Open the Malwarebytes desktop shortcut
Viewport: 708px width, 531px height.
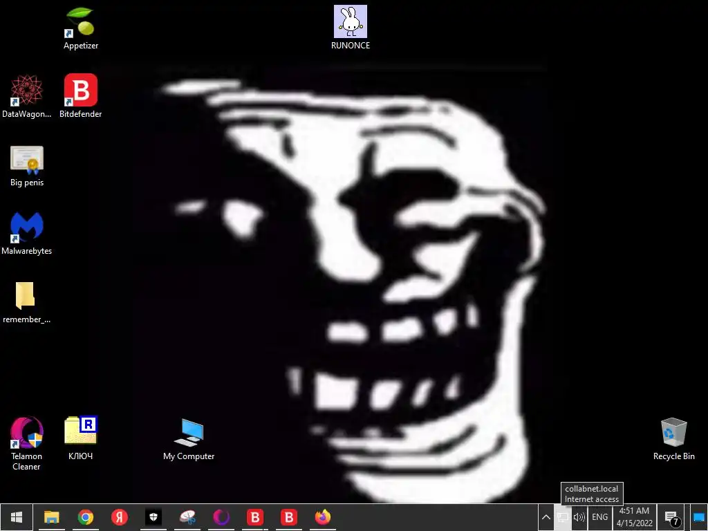pos(27,234)
